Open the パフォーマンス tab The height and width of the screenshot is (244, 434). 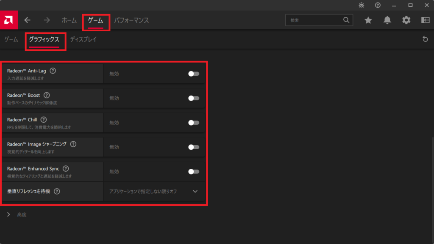(x=131, y=20)
